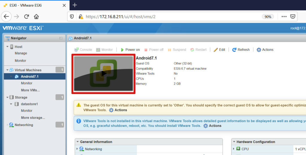Viewport: 306px width, 155px height.
Task: Collapse the Virtual Machines tree node
Action: (x=7, y=70)
